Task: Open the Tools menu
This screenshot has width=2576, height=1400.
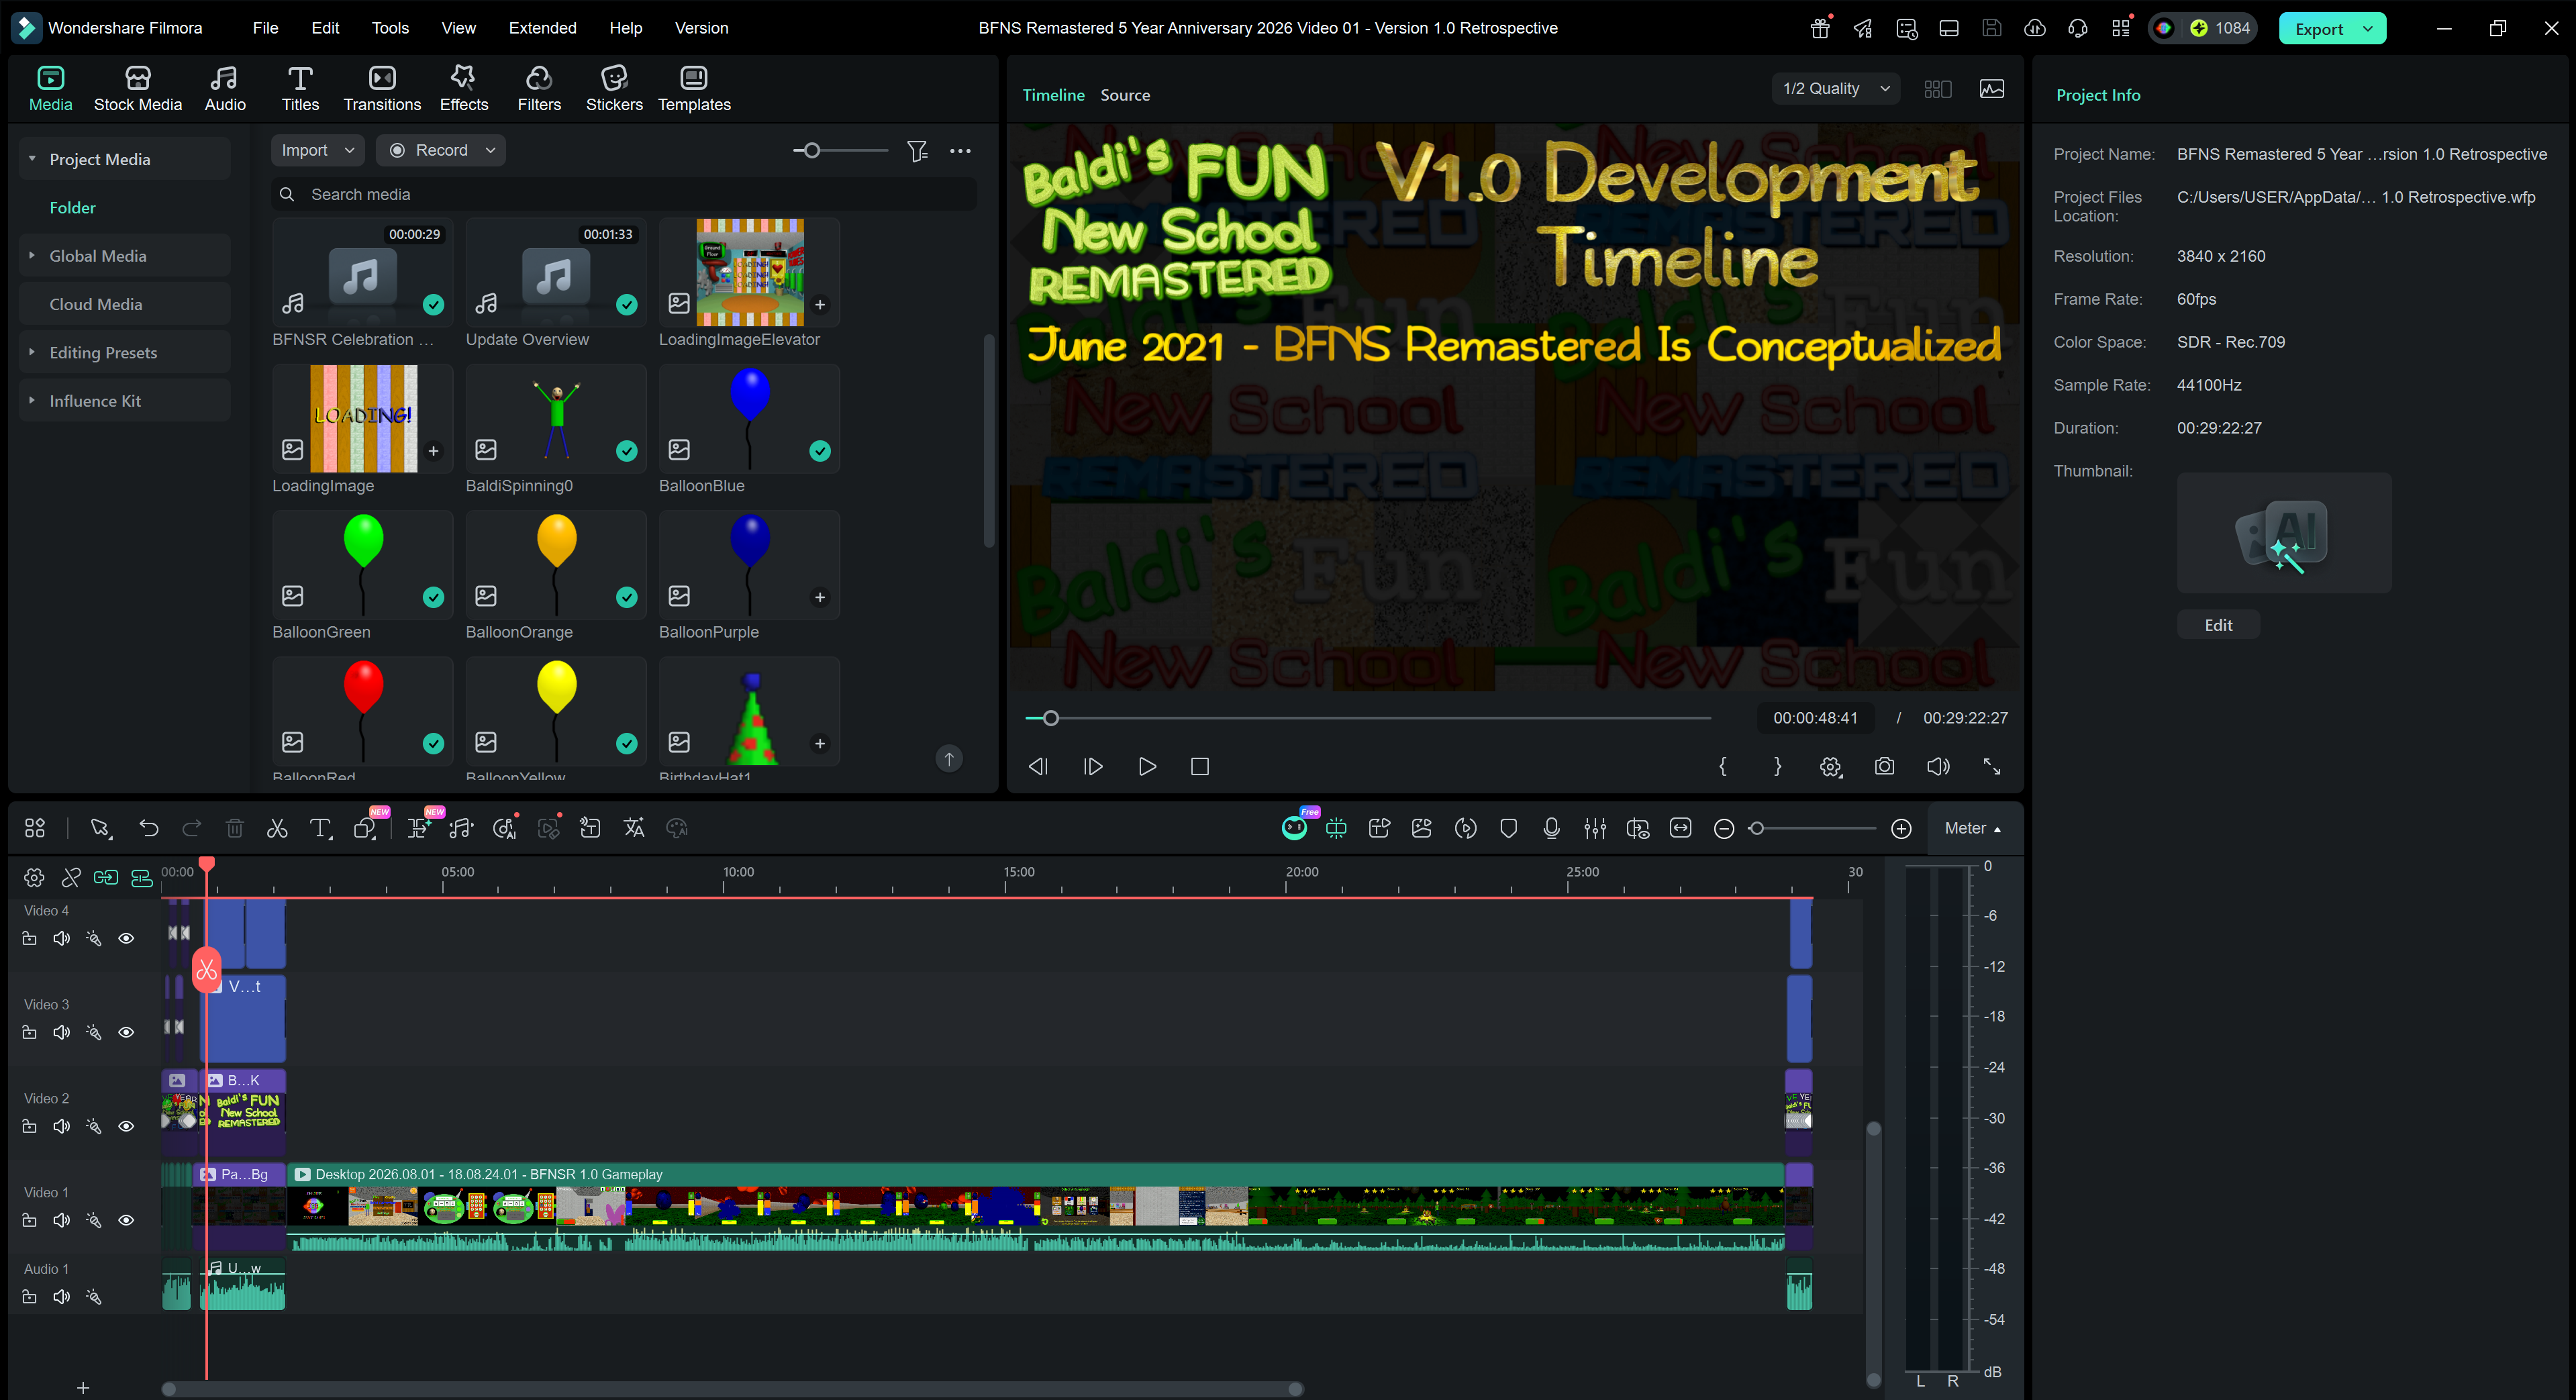Action: click(390, 28)
